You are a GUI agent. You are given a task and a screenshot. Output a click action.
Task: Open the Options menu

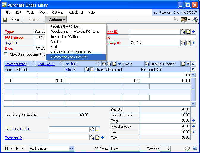[x=58, y=13]
